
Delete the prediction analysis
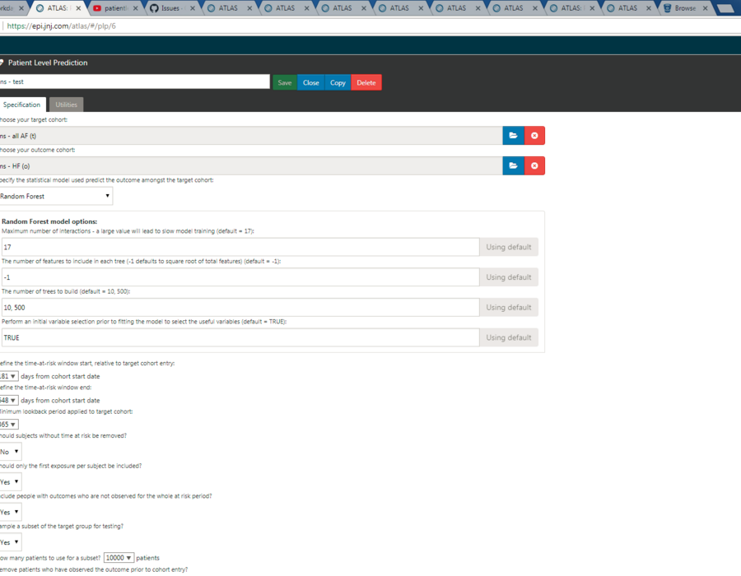click(x=366, y=82)
